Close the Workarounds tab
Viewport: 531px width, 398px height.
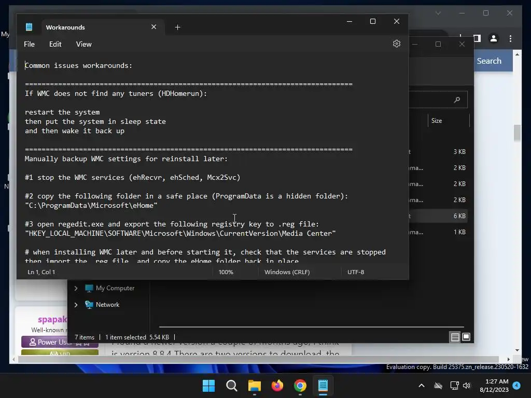[x=153, y=27]
